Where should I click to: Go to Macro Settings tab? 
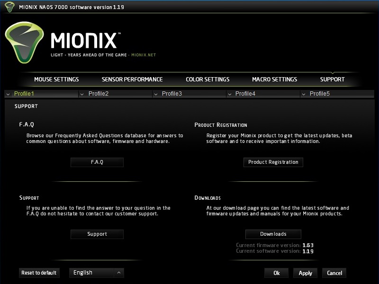(274, 80)
